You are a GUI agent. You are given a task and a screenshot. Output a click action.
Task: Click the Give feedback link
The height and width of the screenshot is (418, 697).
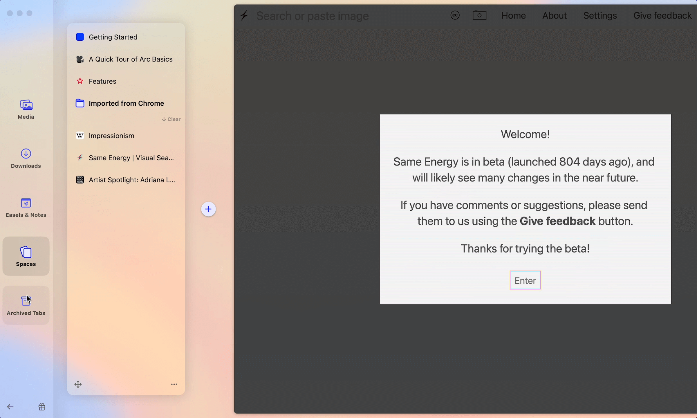coord(662,15)
